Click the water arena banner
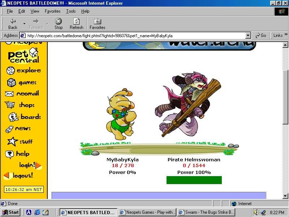 point(169,46)
